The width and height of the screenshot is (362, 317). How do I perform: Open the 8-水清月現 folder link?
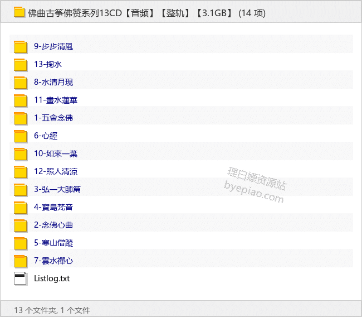click(53, 82)
